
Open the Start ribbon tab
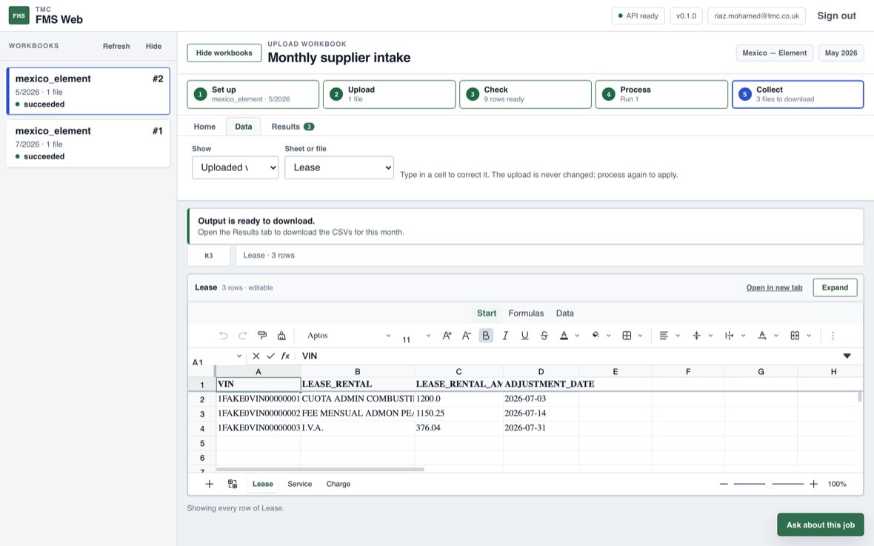pyautogui.click(x=486, y=313)
